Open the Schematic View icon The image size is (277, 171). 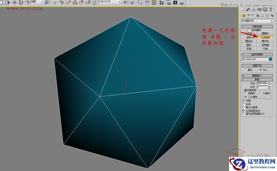click(x=154, y=3)
